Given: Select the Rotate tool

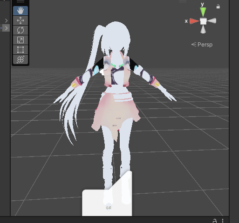Looking at the screenshot, I should tap(20, 30).
